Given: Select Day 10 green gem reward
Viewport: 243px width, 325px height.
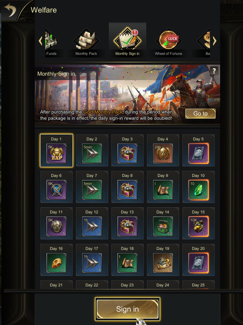Looking at the screenshot, I should (199, 190).
